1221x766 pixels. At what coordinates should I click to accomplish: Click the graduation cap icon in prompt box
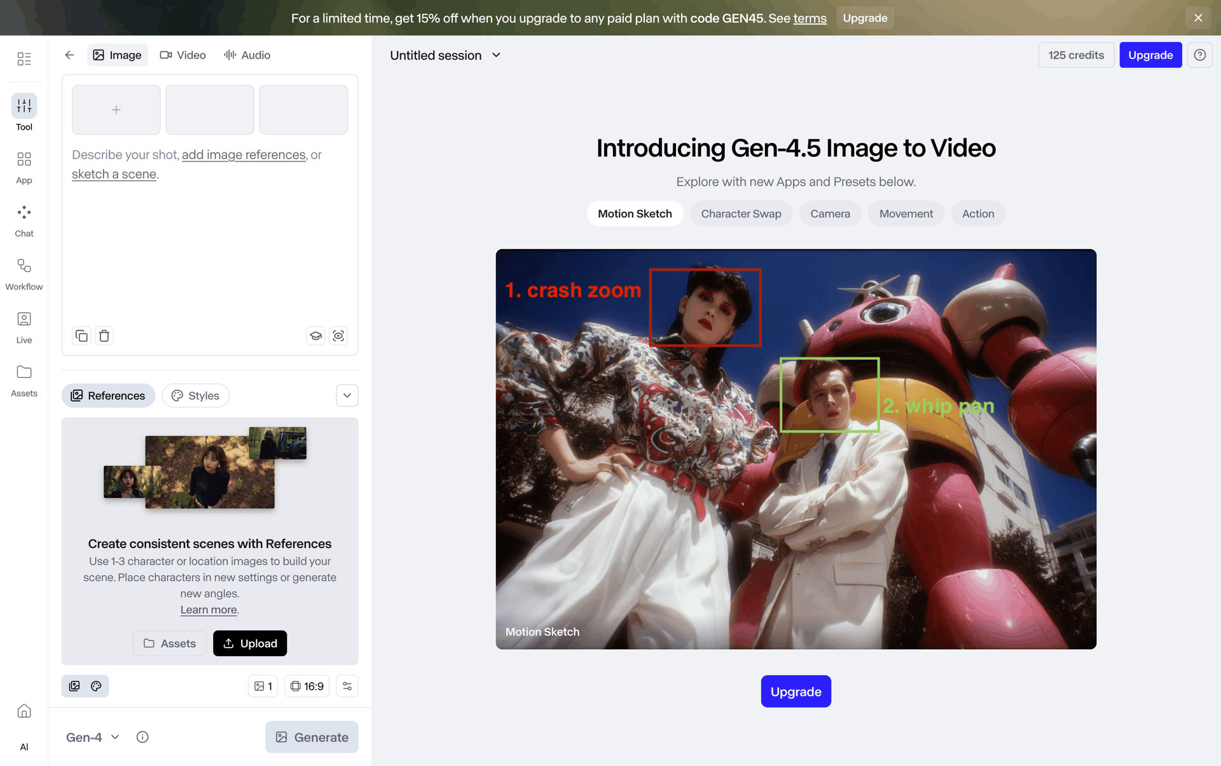click(x=315, y=336)
